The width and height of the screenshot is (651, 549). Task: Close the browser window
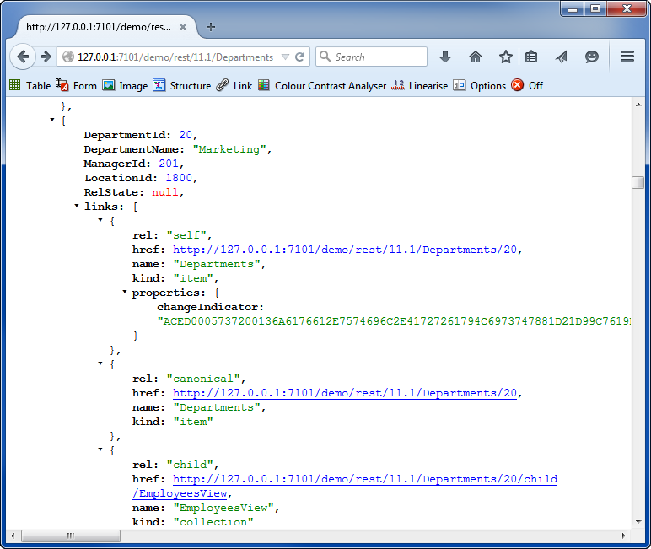coord(627,8)
